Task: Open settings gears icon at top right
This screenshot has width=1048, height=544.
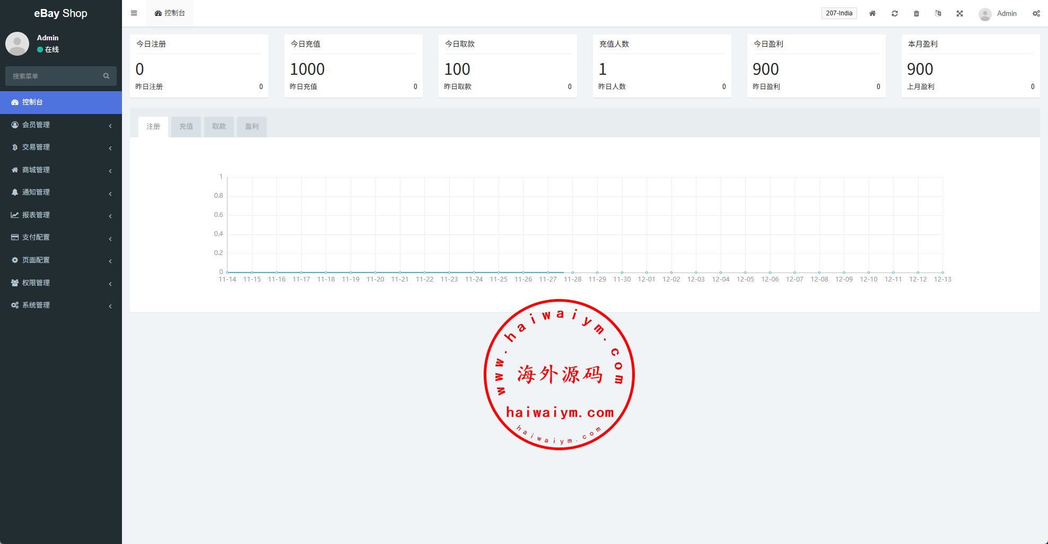Action: (x=1036, y=13)
